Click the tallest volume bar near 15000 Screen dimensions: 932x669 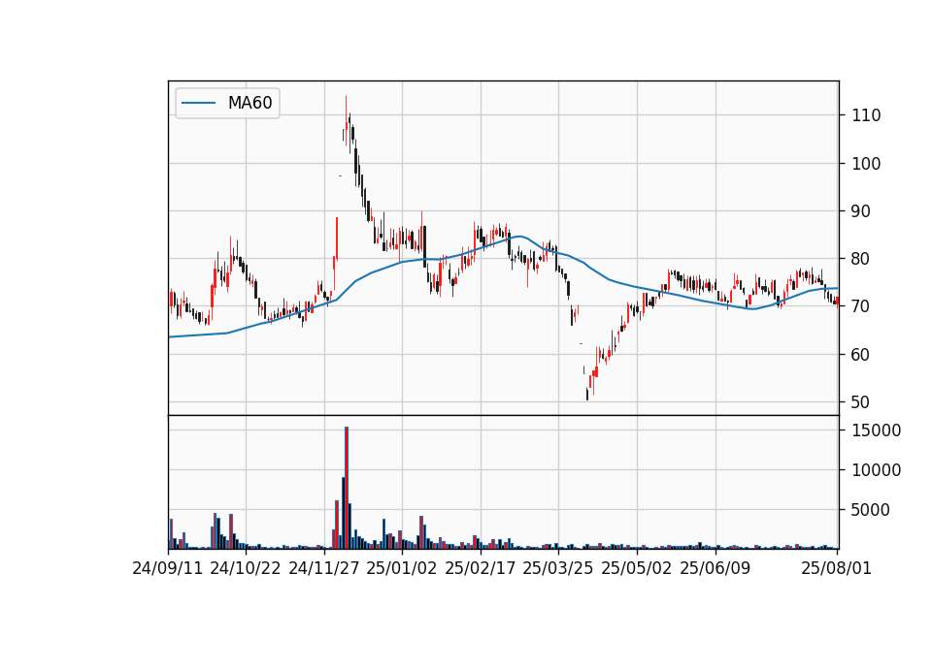(x=347, y=488)
